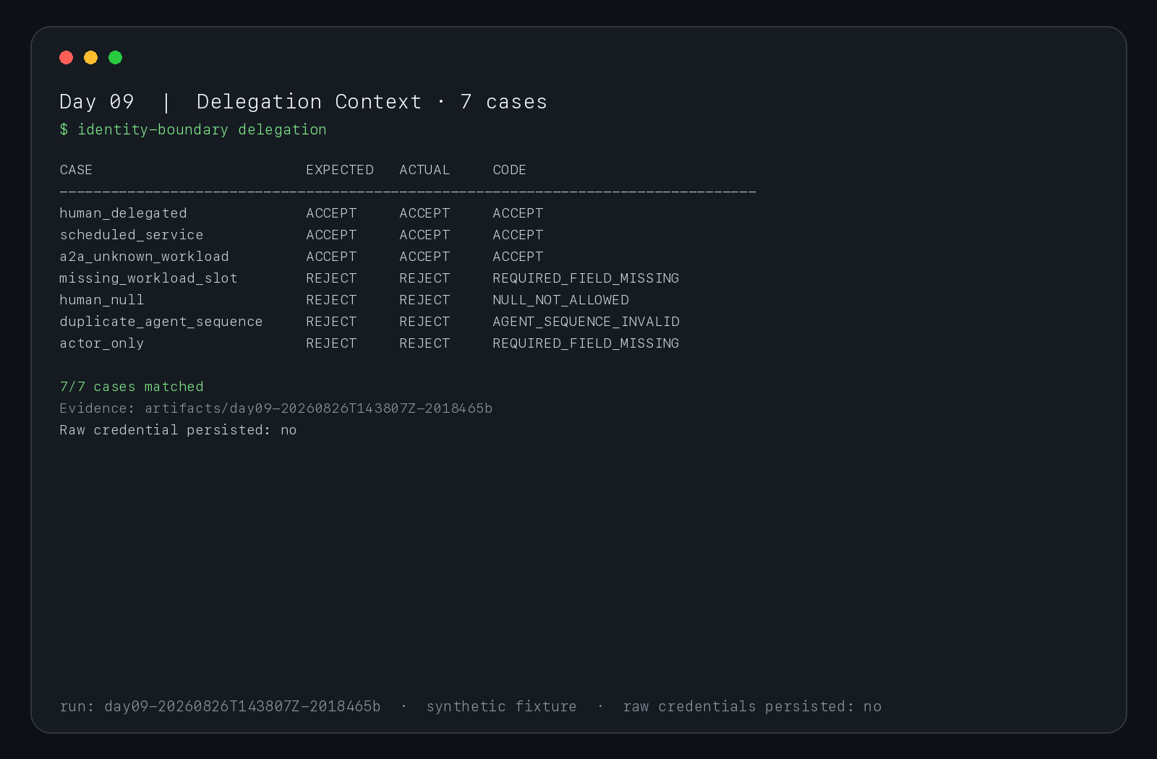Click the EXPECTED column header

click(340, 170)
